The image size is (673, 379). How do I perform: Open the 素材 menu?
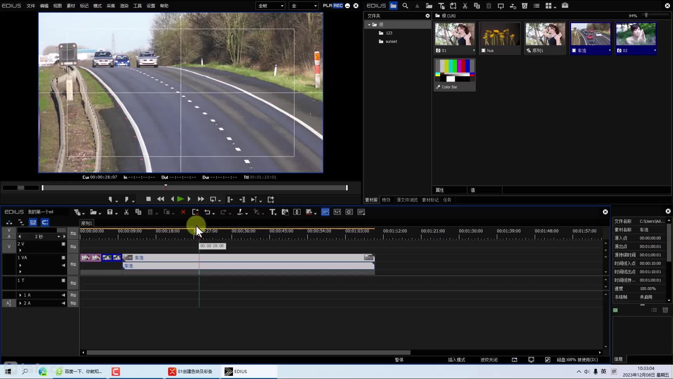[x=71, y=6]
